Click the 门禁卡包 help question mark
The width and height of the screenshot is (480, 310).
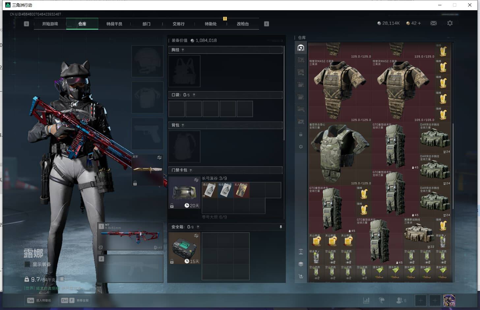click(x=191, y=170)
